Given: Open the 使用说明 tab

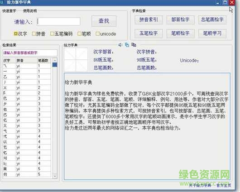Looking at the screenshot, I should pyautogui.click(x=30, y=11).
